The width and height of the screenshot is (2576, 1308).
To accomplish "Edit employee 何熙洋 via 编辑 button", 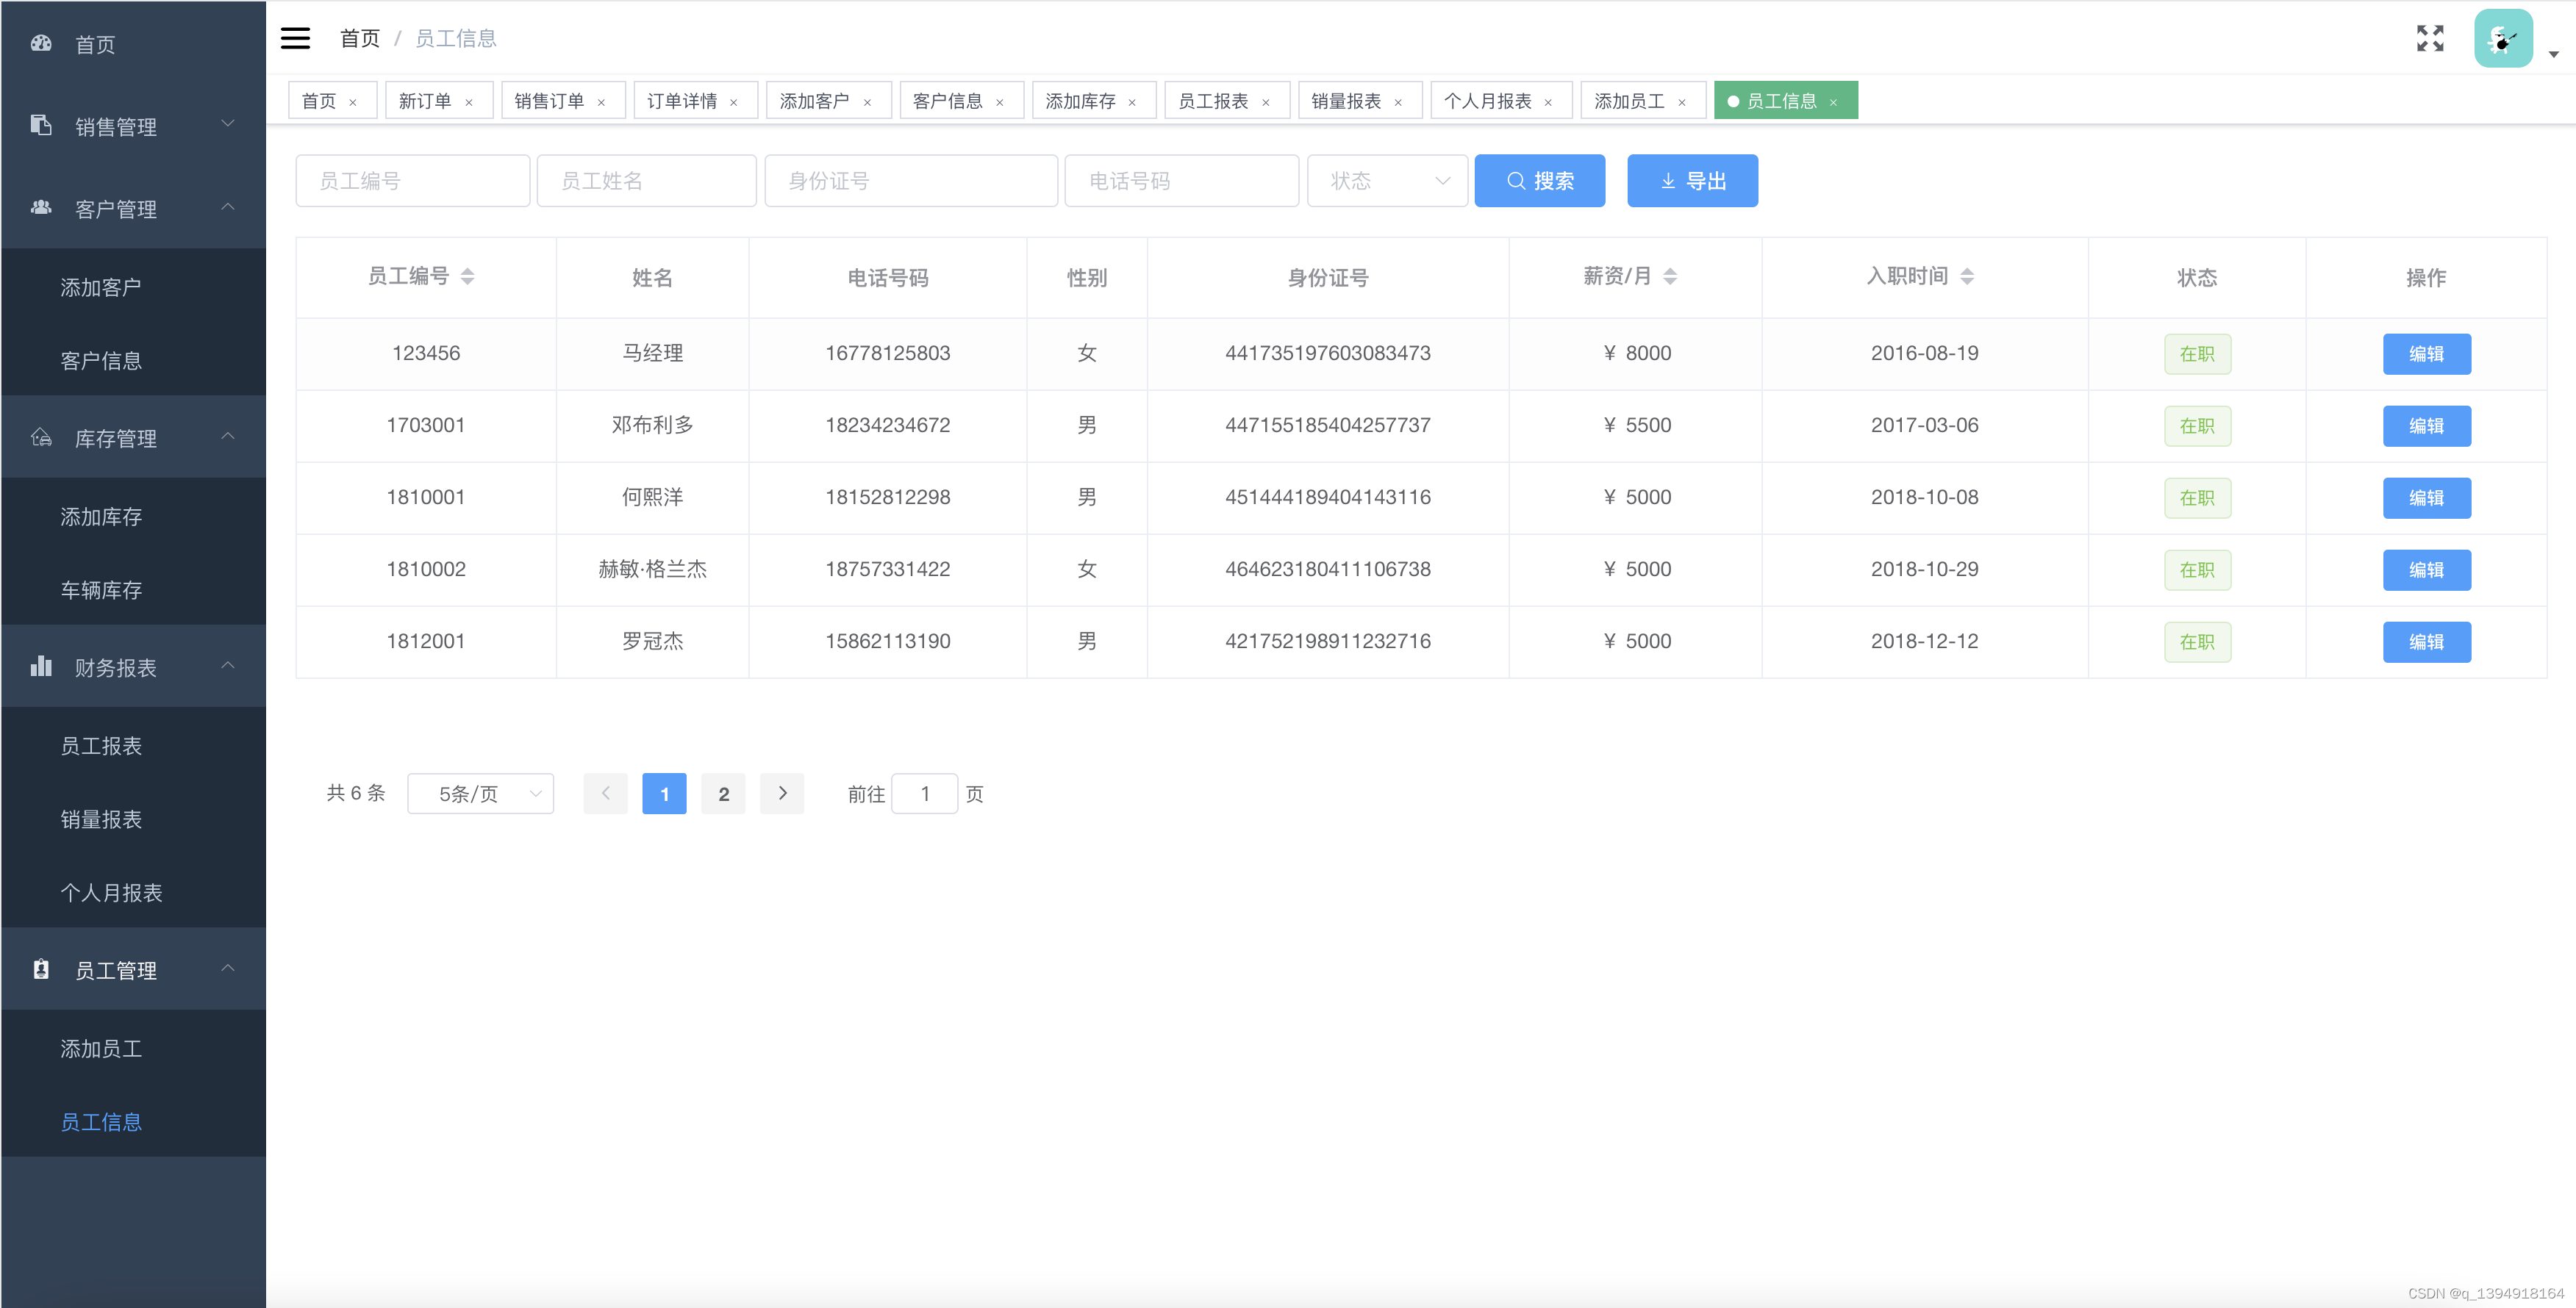I will point(2426,497).
